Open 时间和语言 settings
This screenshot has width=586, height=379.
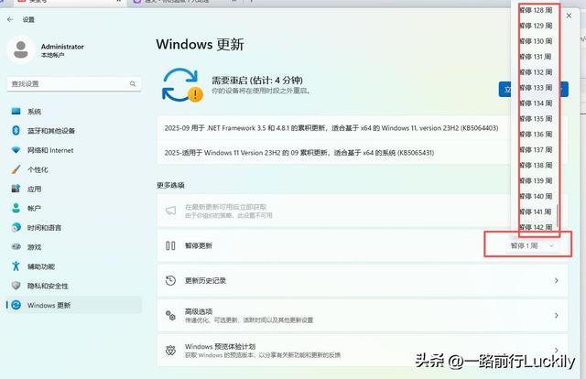click(x=74, y=228)
